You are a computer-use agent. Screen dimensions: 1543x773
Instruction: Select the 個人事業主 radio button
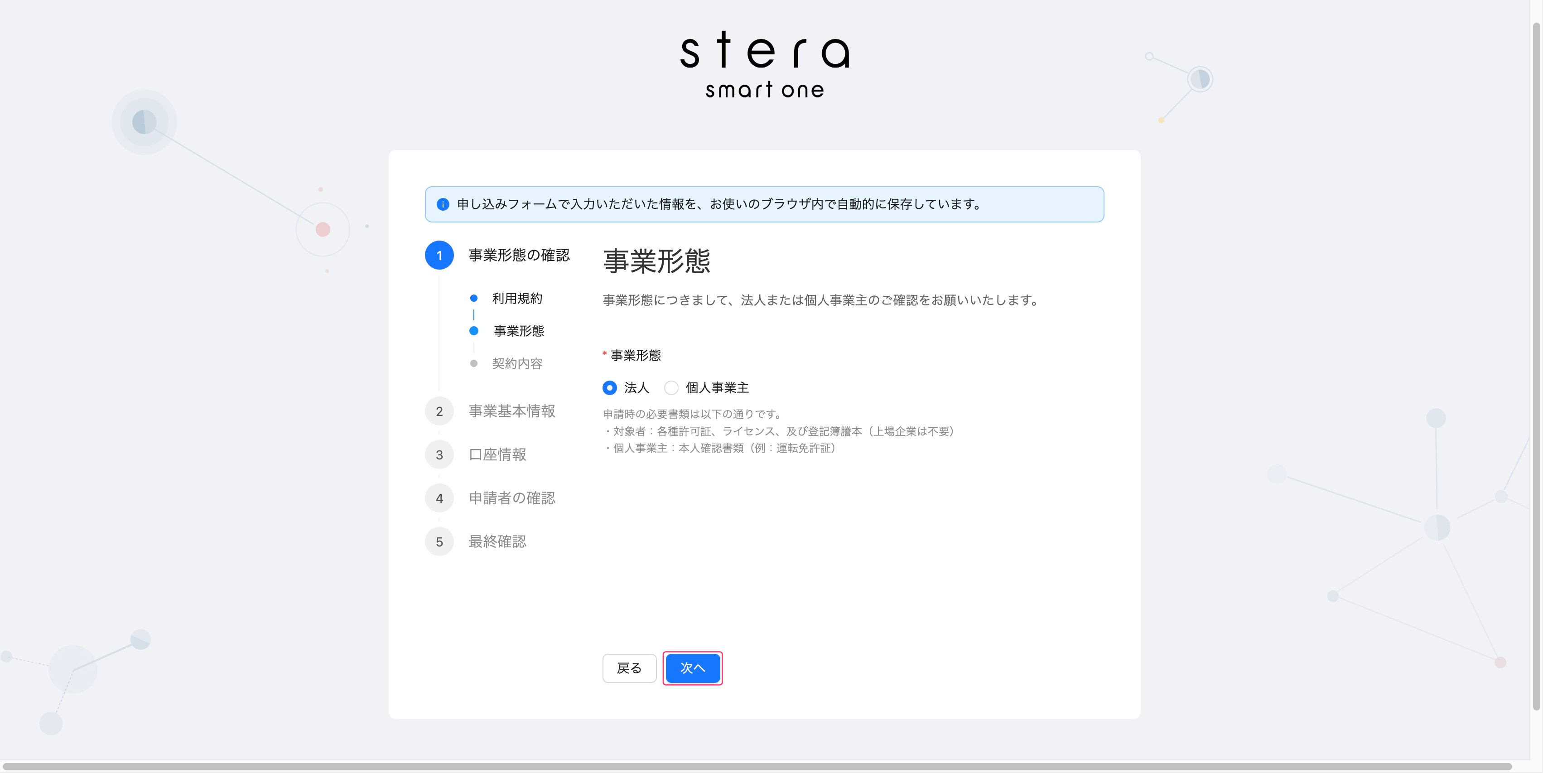pyautogui.click(x=671, y=388)
